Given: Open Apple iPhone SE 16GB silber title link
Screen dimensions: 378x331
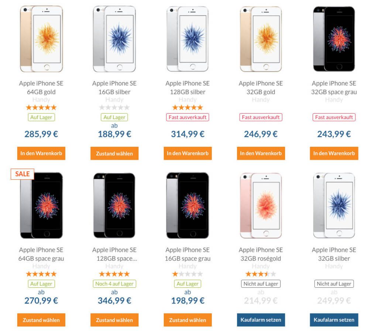Looking at the screenshot, I should (114, 88).
